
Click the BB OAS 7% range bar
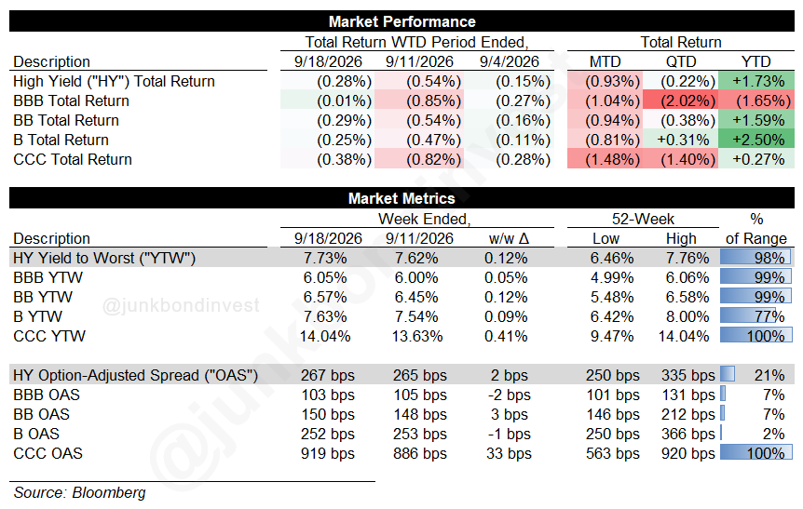[x=723, y=414]
